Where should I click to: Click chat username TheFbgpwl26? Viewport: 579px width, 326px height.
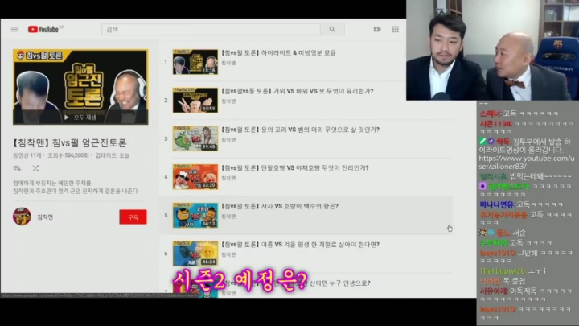tap(502, 271)
